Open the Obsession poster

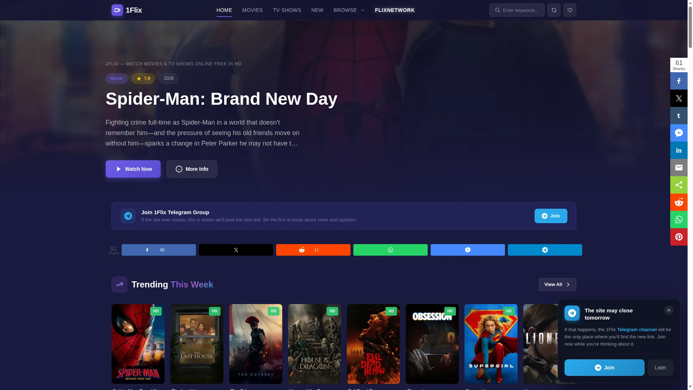432,344
